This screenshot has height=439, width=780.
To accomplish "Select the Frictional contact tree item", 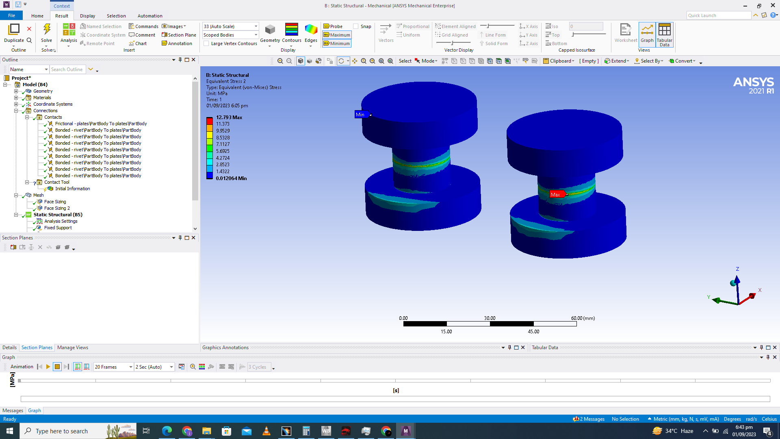I will pos(101,124).
